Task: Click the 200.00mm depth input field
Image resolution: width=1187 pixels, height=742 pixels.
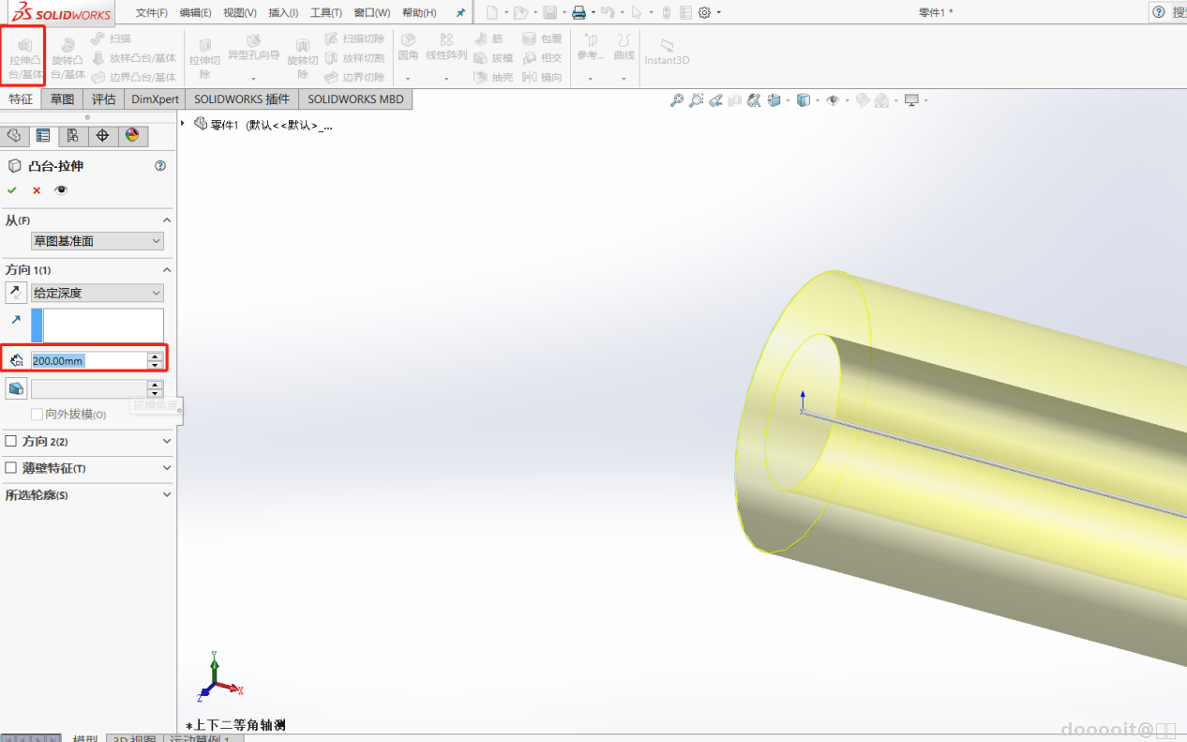Action: [87, 360]
